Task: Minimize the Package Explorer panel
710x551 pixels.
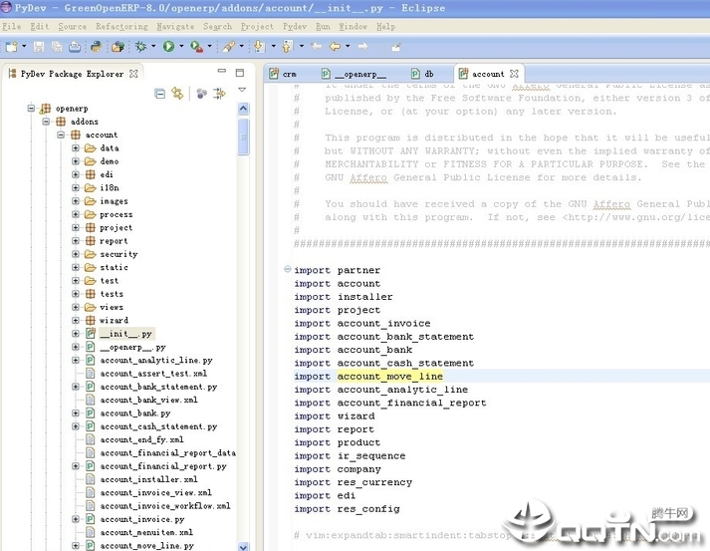Action: (222, 71)
